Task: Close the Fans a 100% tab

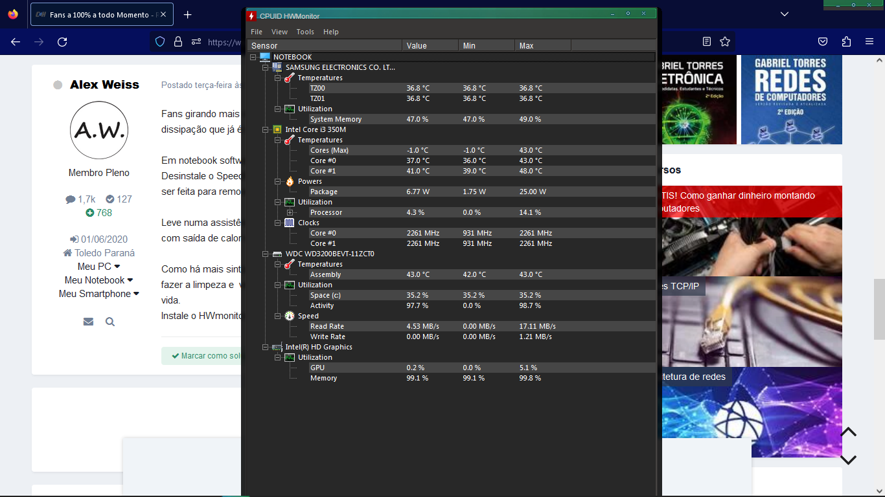Action: [162, 14]
